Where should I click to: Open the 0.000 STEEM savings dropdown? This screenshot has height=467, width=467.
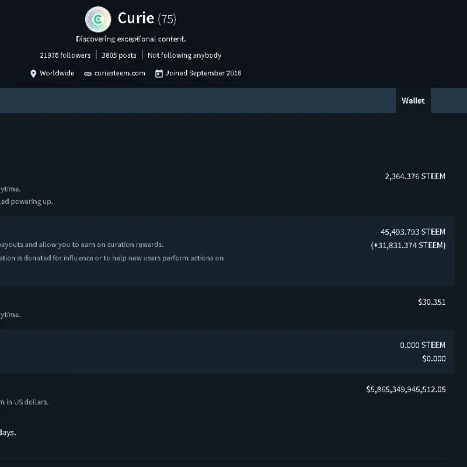click(x=422, y=345)
